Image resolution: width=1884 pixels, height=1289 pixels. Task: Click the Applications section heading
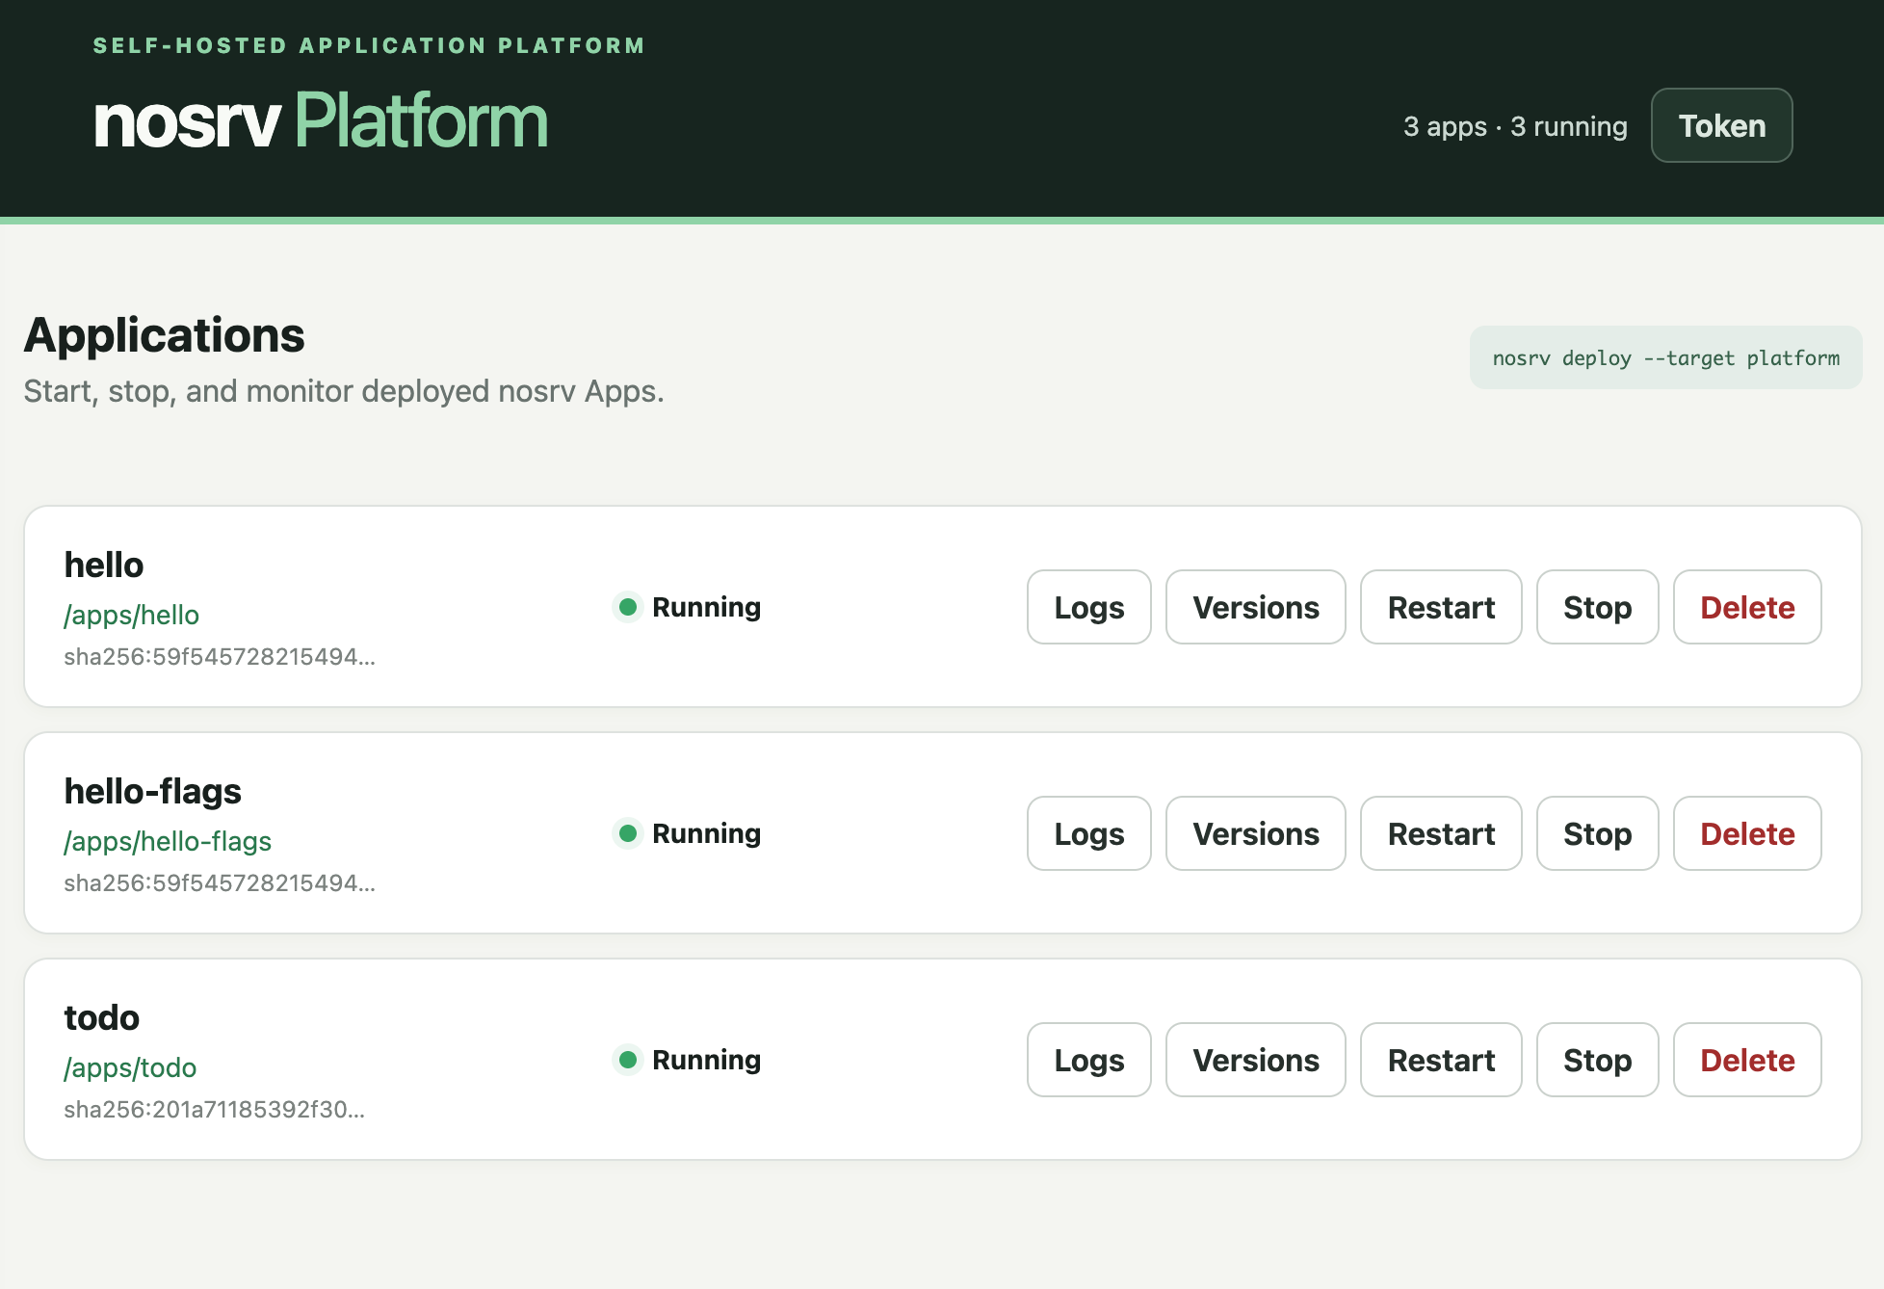pos(164,335)
